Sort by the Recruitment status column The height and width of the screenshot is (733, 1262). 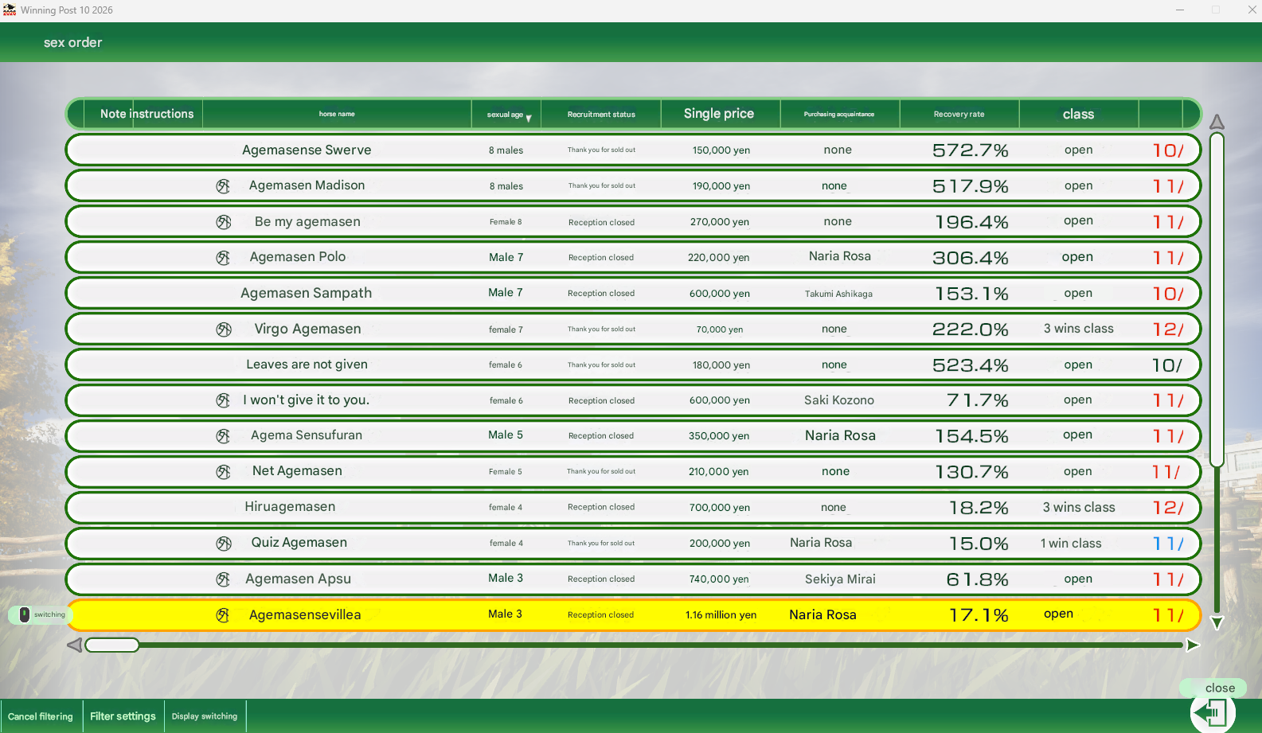click(x=601, y=115)
